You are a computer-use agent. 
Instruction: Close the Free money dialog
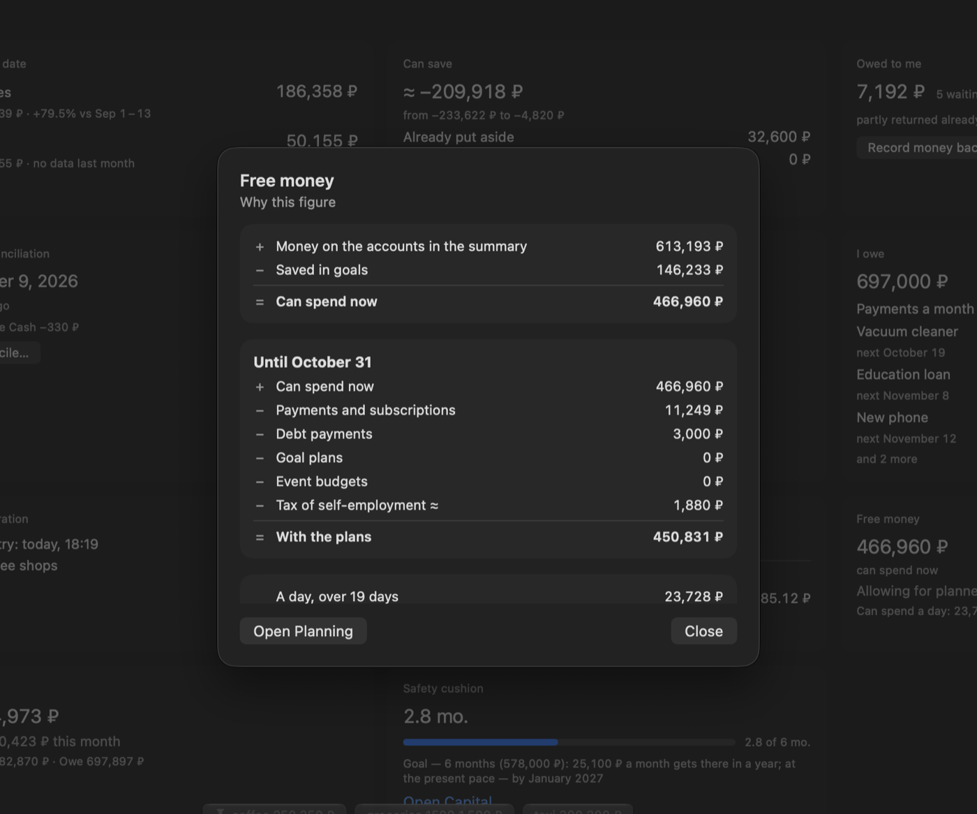coord(703,631)
